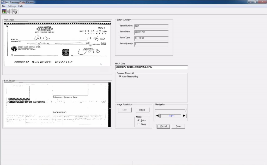Click the Cancel button
The height and width of the screenshot is (165, 267).
pyautogui.click(x=163, y=126)
